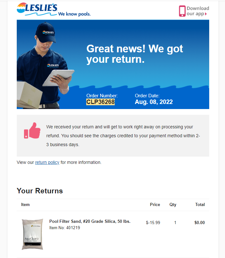225x258 pixels.
Task: Click the small arrow beside our app
Action: coord(206,14)
